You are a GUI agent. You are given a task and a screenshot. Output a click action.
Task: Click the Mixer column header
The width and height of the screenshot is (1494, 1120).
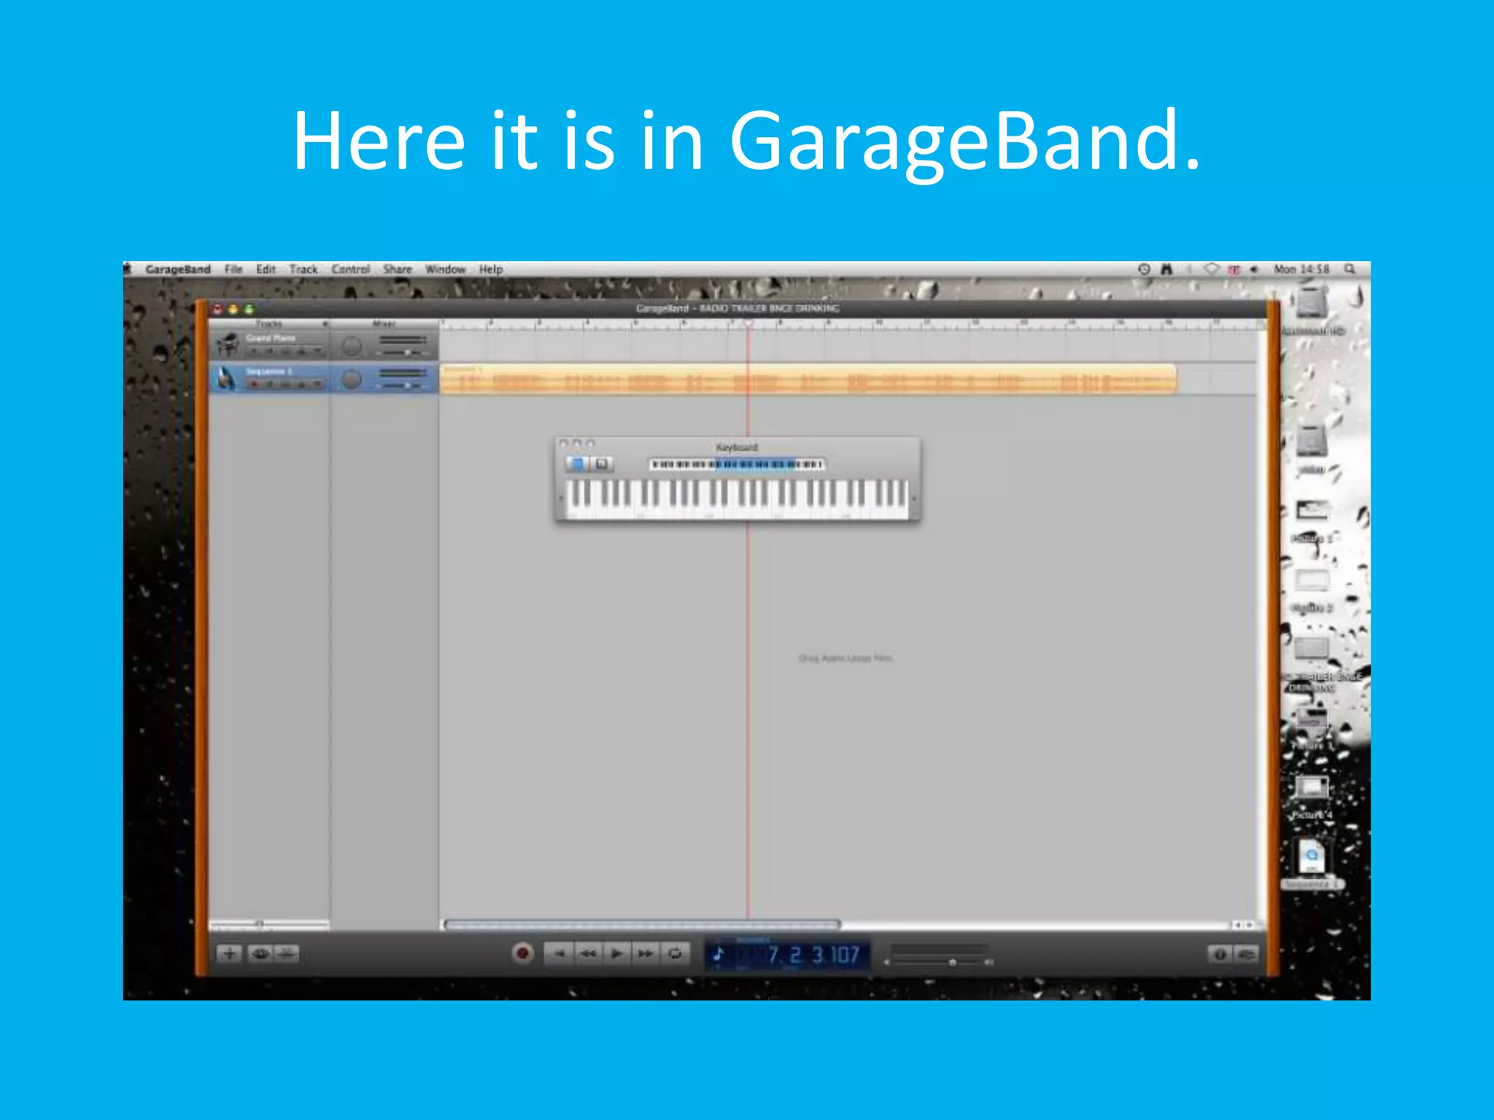pyautogui.click(x=384, y=323)
